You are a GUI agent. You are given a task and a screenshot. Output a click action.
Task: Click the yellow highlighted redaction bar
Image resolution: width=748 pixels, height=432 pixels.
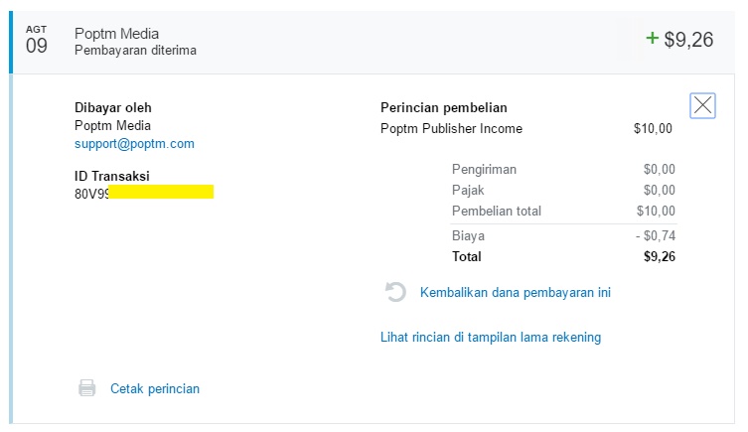click(x=161, y=192)
